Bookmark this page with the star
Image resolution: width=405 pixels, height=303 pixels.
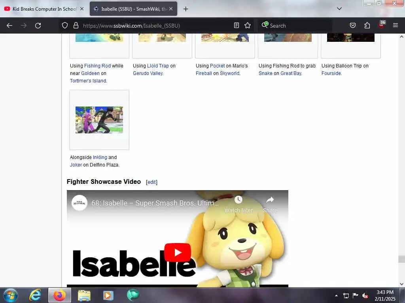[x=248, y=25]
